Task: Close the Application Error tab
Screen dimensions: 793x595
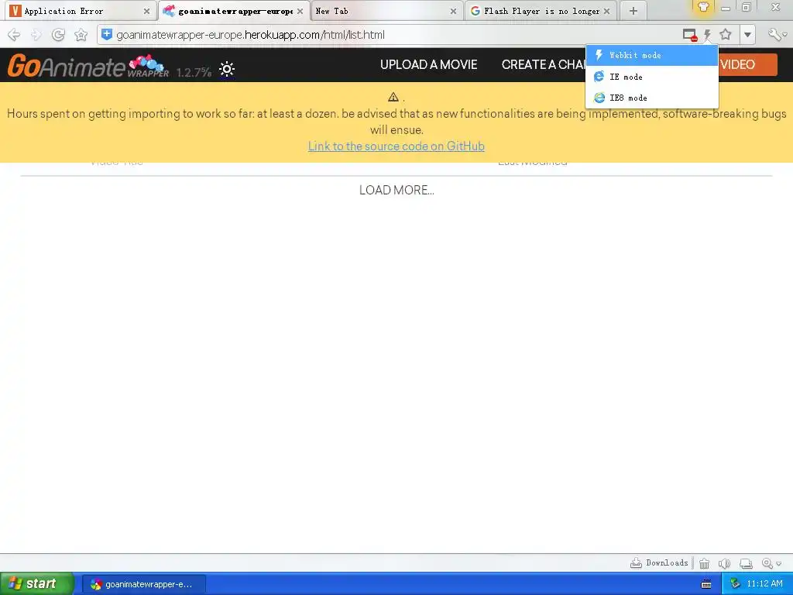Action: (146, 11)
